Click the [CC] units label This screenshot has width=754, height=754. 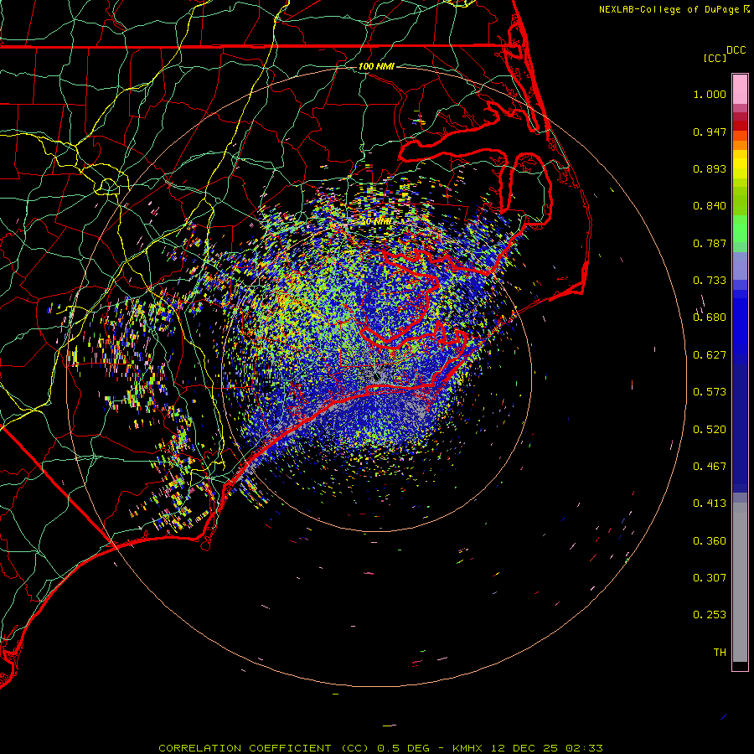[715, 58]
